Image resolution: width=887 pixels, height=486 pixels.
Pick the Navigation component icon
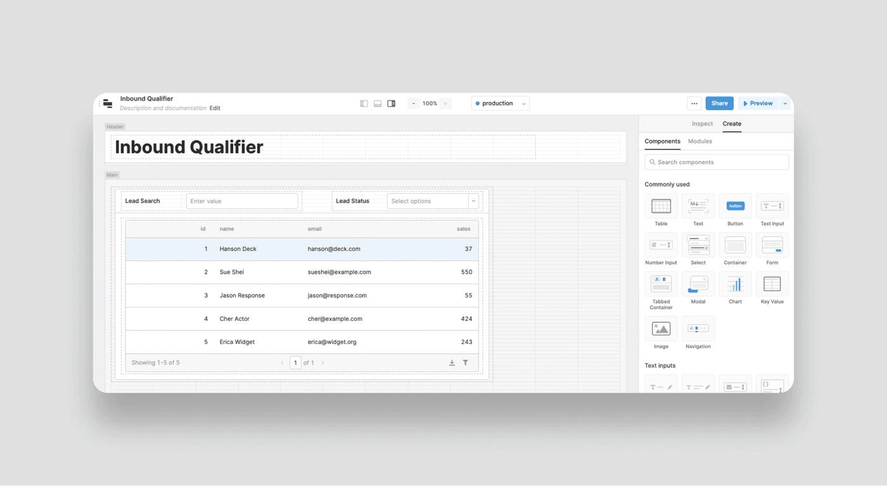point(698,329)
